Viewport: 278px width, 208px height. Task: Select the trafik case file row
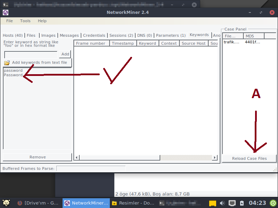249,42
